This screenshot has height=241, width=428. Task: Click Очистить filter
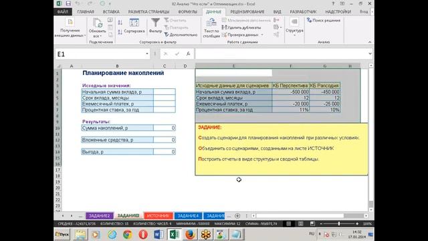175,20
